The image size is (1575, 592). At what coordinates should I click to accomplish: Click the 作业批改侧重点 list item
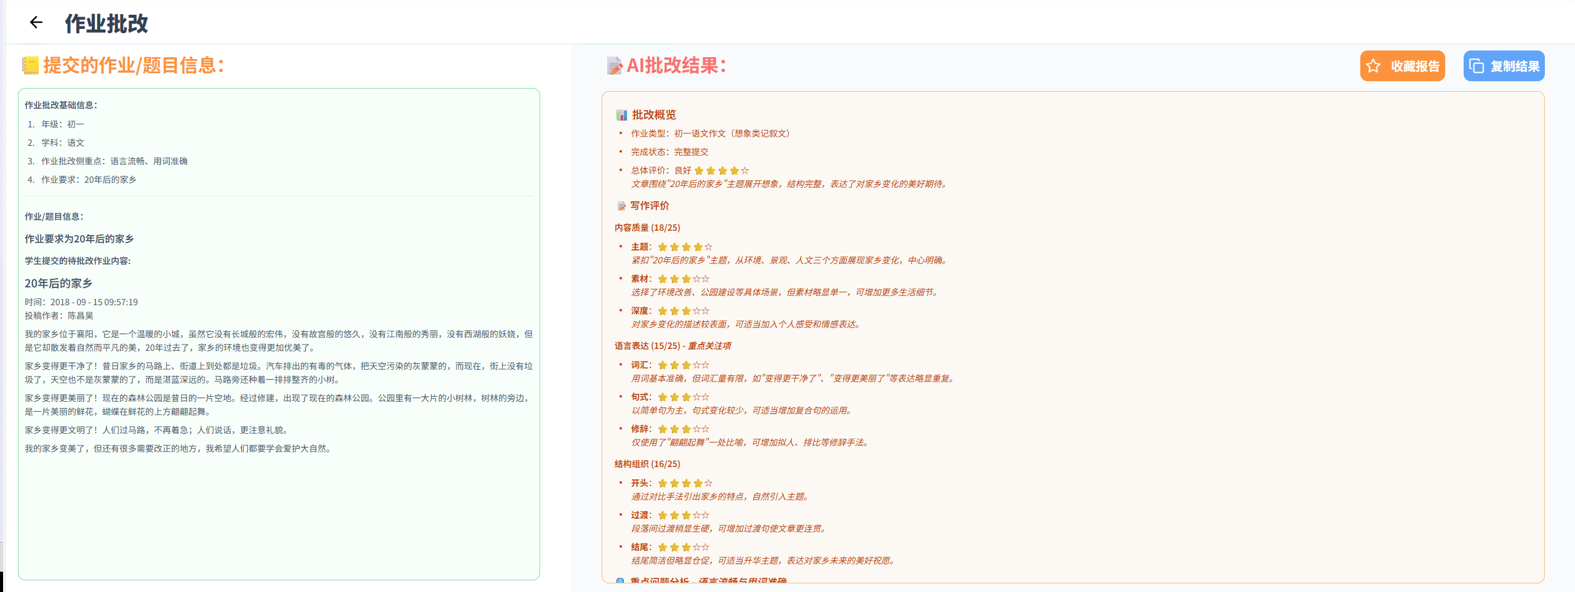point(114,161)
